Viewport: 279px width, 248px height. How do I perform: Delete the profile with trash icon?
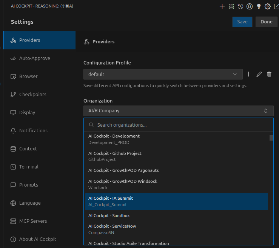click(x=269, y=74)
